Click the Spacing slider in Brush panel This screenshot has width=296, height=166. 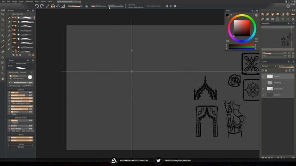(22, 120)
